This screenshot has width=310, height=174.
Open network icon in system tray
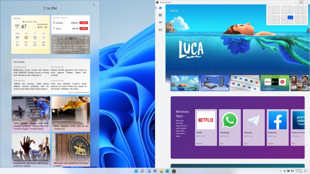point(285,171)
